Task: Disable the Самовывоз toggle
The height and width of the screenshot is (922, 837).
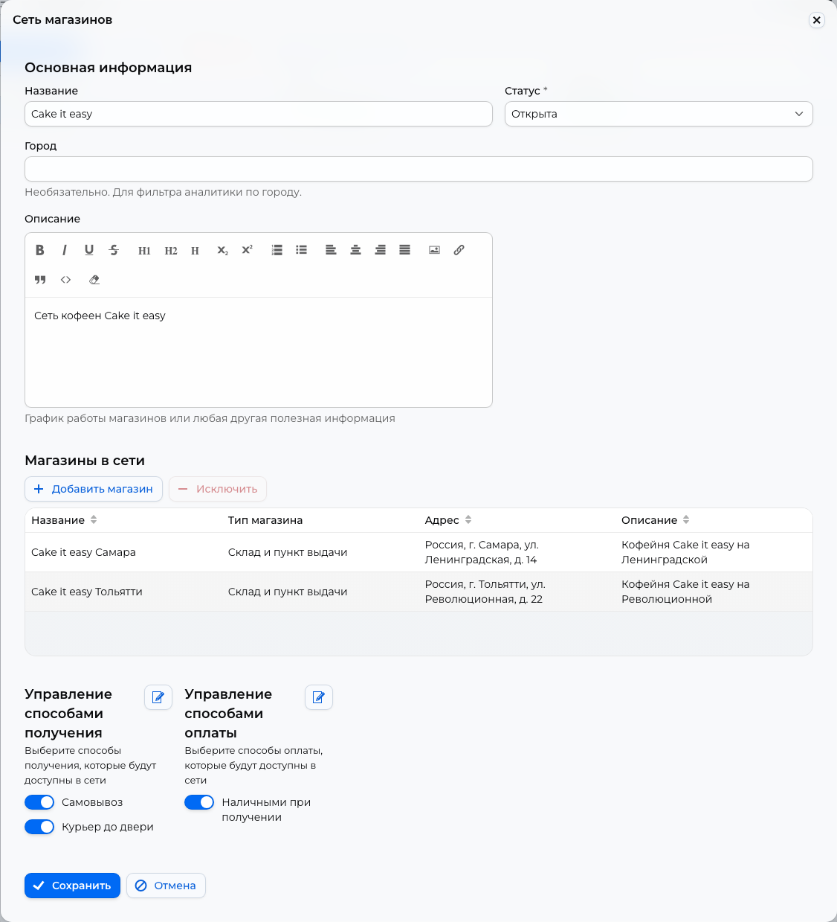Action: coord(39,802)
